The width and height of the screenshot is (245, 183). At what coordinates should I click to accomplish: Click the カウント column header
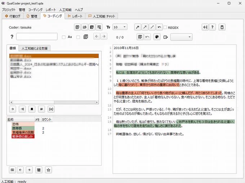pos(46,119)
